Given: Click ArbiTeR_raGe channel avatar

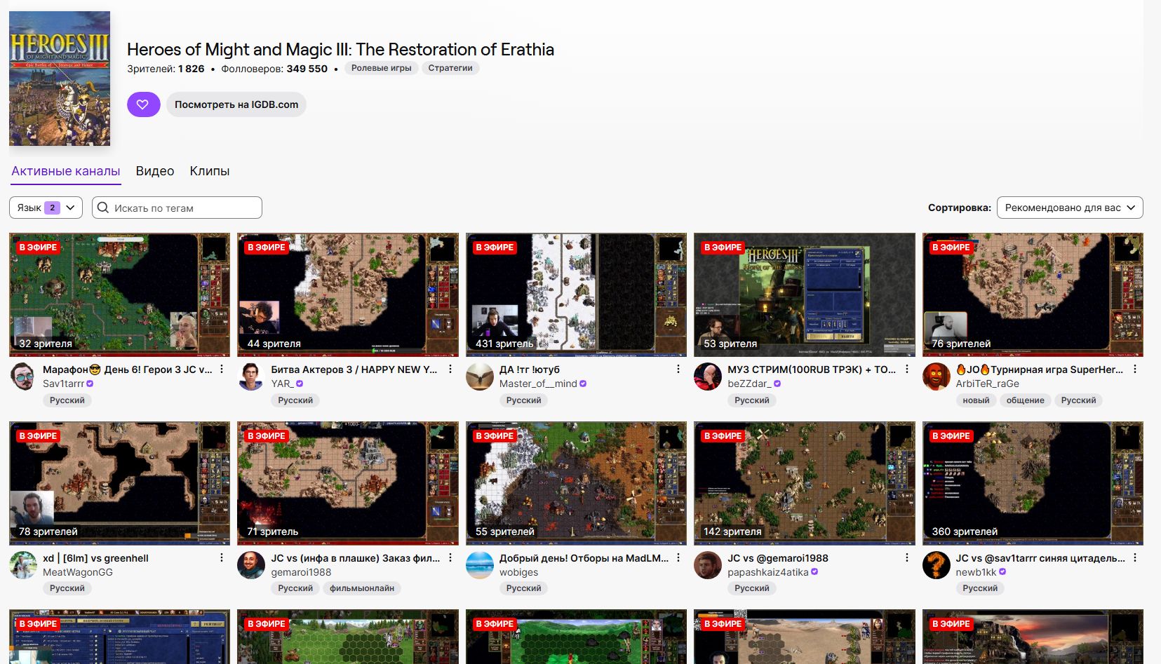Looking at the screenshot, I should 937,377.
